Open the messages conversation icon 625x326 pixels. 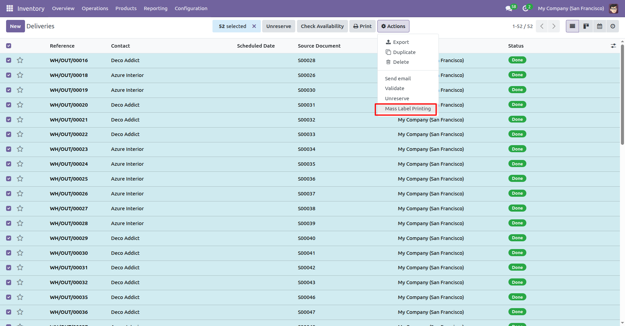click(x=509, y=8)
